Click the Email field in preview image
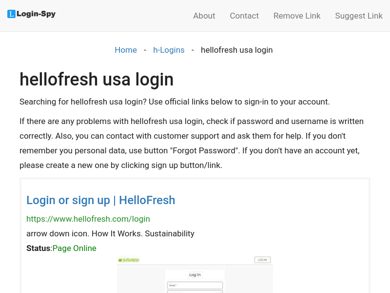The image size is (390, 293). coord(195,285)
